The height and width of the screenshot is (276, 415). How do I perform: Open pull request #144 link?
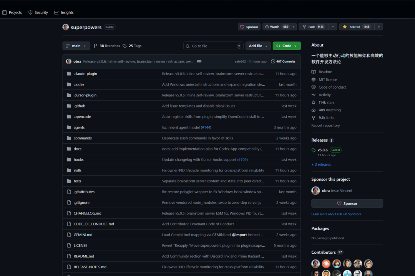point(206,127)
